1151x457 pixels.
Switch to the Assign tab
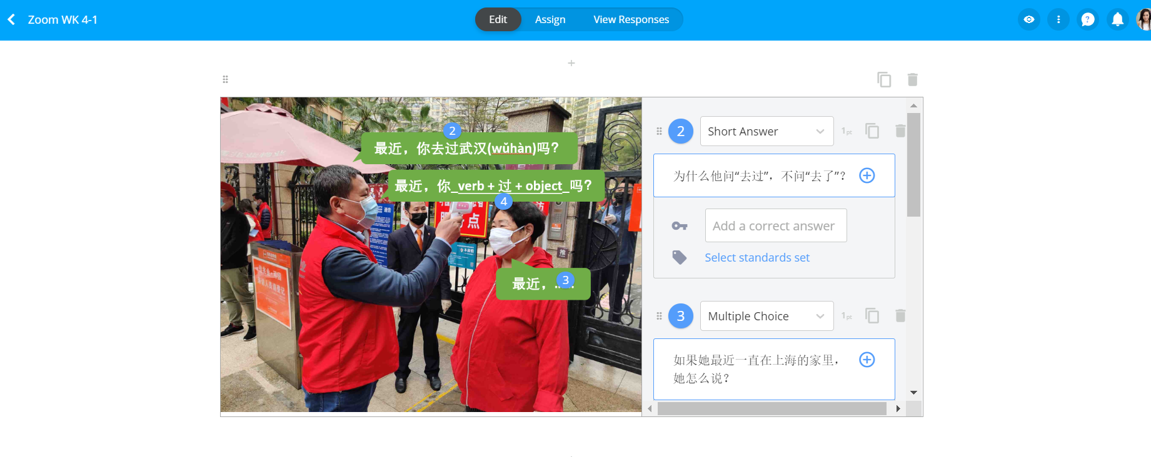pyautogui.click(x=550, y=19)
